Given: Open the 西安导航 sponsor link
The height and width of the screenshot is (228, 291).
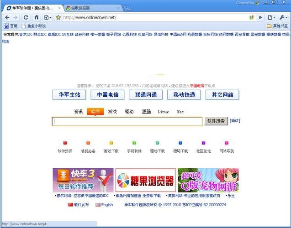Looking at the screenshot, I should click(242, 35).
